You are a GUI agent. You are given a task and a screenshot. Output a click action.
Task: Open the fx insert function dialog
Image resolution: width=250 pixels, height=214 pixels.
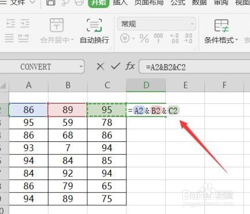tap(130, 66)
